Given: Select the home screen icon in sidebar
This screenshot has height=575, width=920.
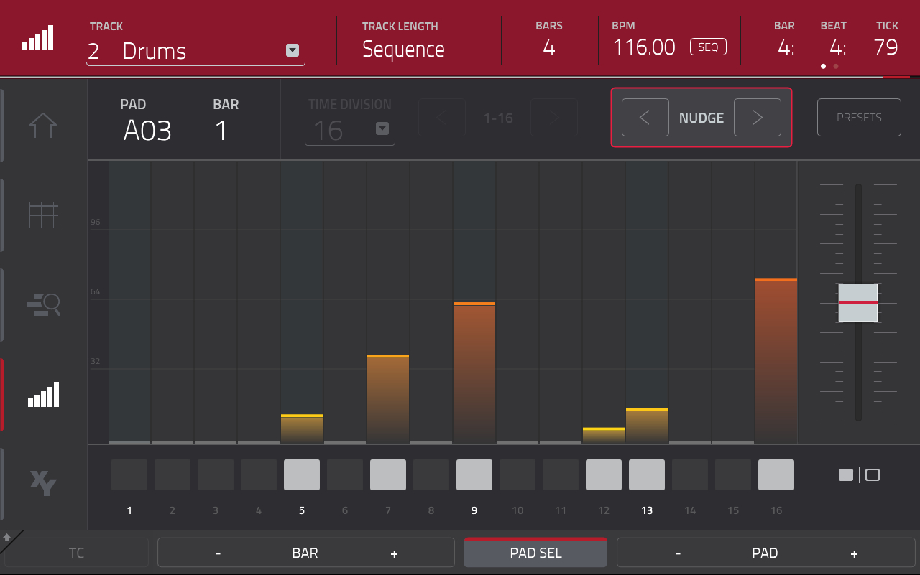Looking at the screenshot, I should 43,126.
